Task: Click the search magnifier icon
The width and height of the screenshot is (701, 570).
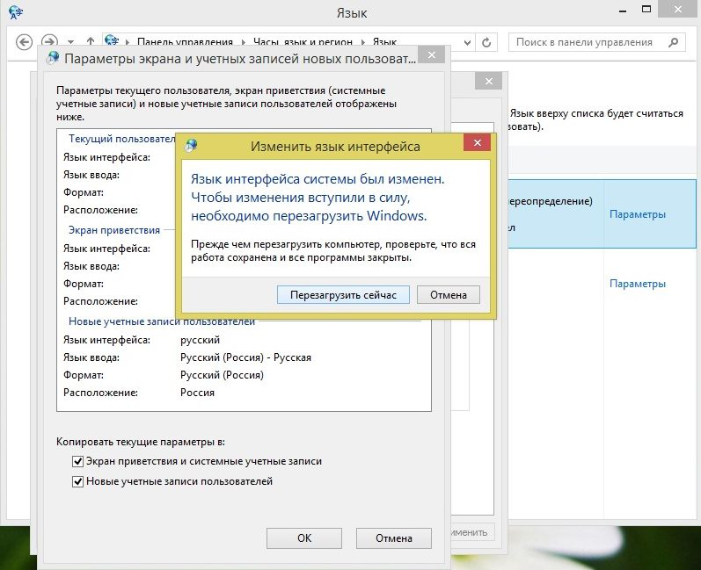Action: point(673,41)
